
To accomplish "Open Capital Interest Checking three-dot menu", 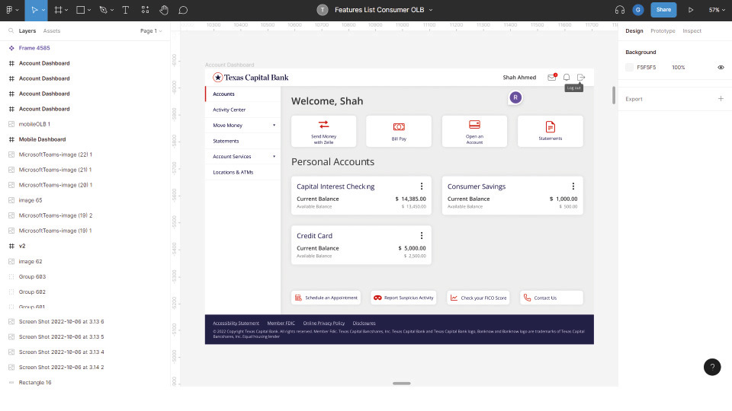I will point(422,186).
